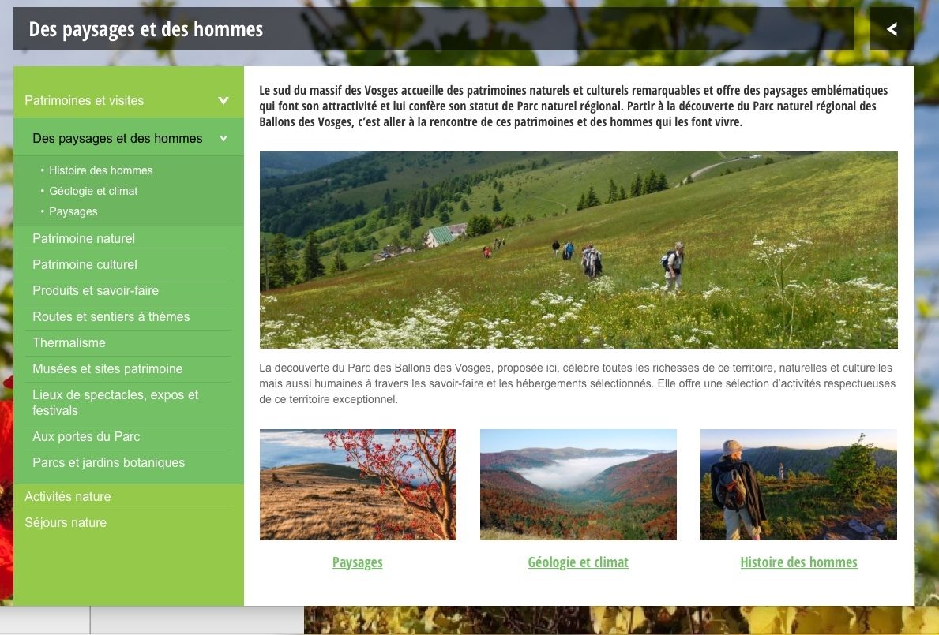The image size is (939, 635).
Task: Open Routes et sentiers à thèmes
Action: [111, 316]
